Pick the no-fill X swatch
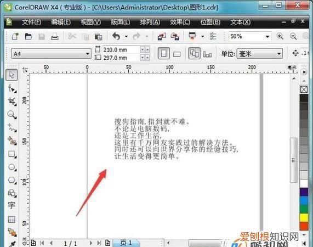Image resolution: width=313 pixels, height=247 pixels. 304,89
